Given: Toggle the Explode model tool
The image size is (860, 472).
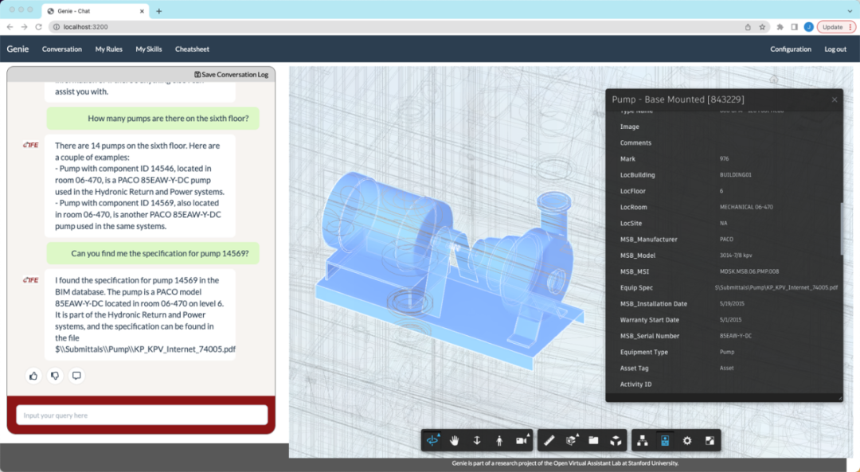Looking at the screenshot, I should pyautogui.click(x=616, y=440).
